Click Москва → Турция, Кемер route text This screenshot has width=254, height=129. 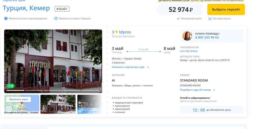(126, 58)
